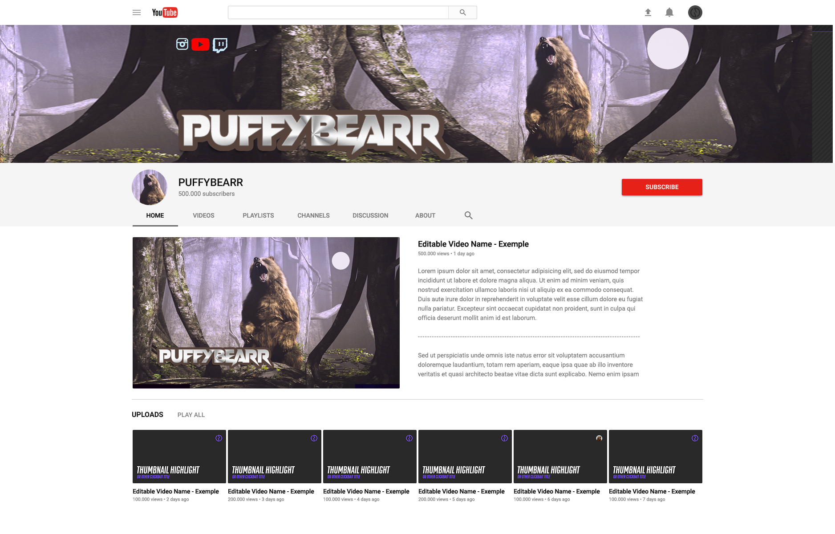
Task: Click the YouTube logo to go home
Action: click(x=164, y=12)
